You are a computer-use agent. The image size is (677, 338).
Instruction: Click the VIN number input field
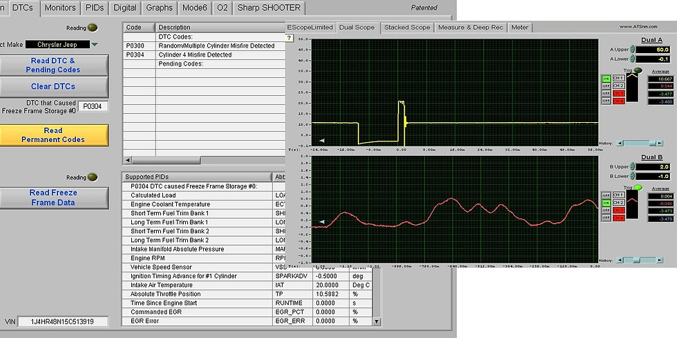click(x=63, y=321)
